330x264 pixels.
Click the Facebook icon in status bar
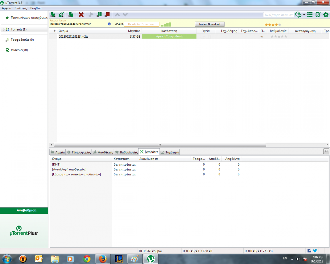pyautogui.click(x=309, y=251)
